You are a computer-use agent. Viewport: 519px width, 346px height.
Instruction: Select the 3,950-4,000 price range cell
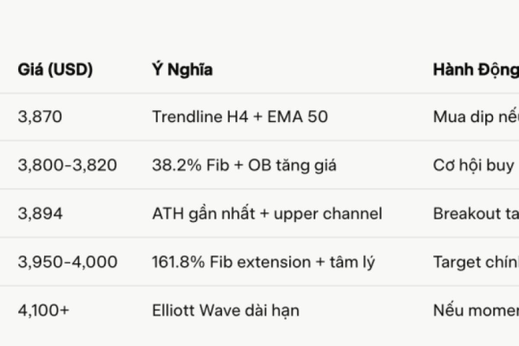pyautogui.click(x=67, y=262)
